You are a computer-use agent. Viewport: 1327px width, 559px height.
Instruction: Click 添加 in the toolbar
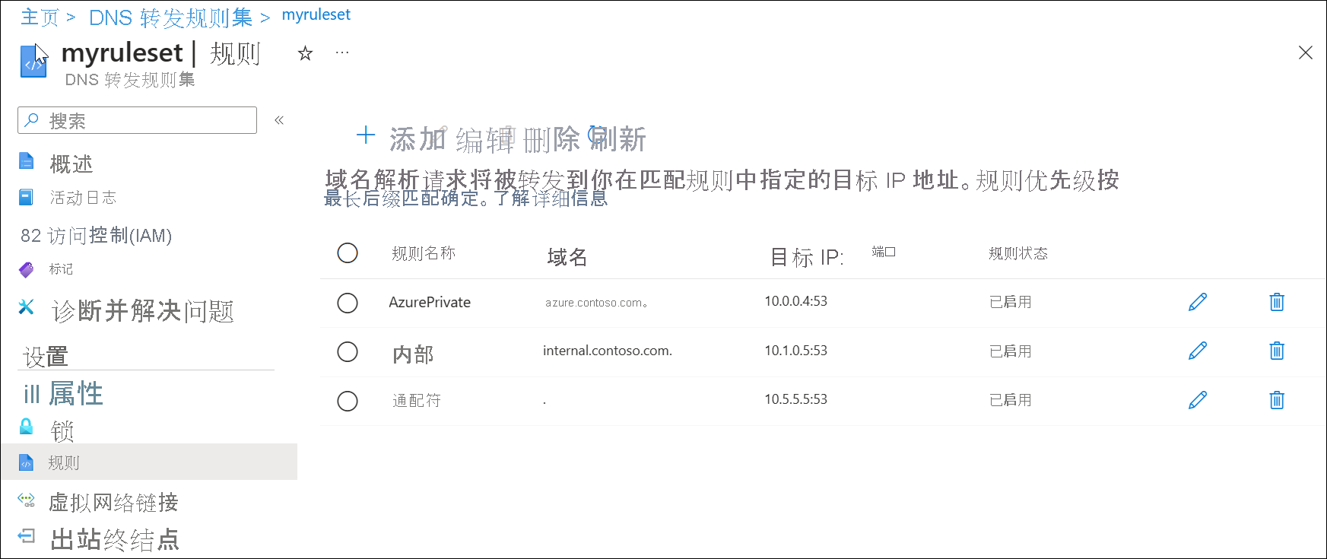point(417,139)
